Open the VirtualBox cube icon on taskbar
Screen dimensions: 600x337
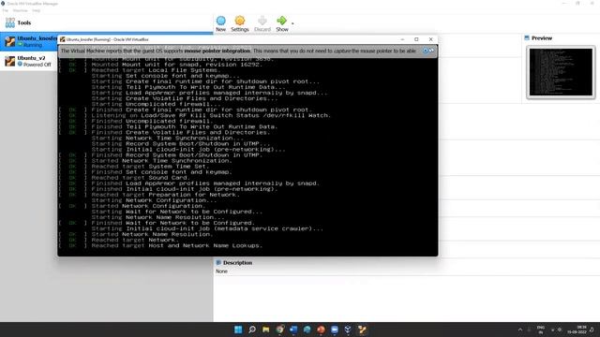(348, 330)
